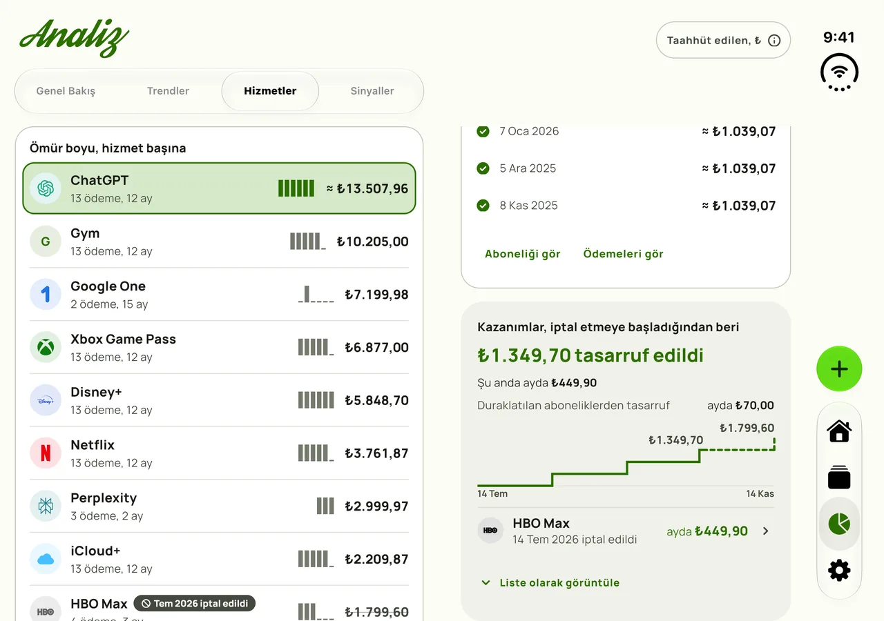Select the pie chart analytics icon
Screen dimensions: 884x621
839,524
